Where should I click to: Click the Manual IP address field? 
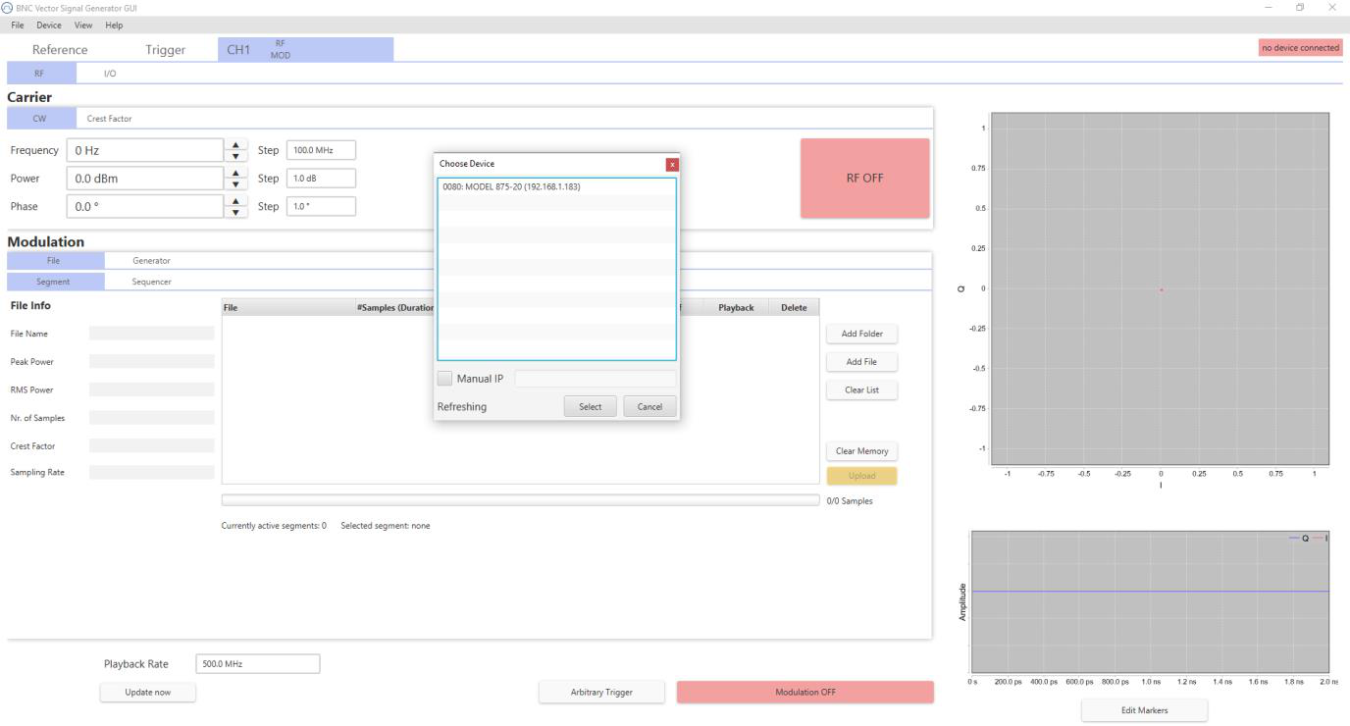(x=596, y=379)
